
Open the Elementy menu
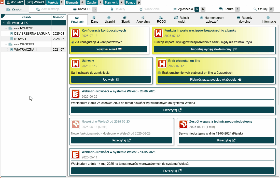[72, 2]
